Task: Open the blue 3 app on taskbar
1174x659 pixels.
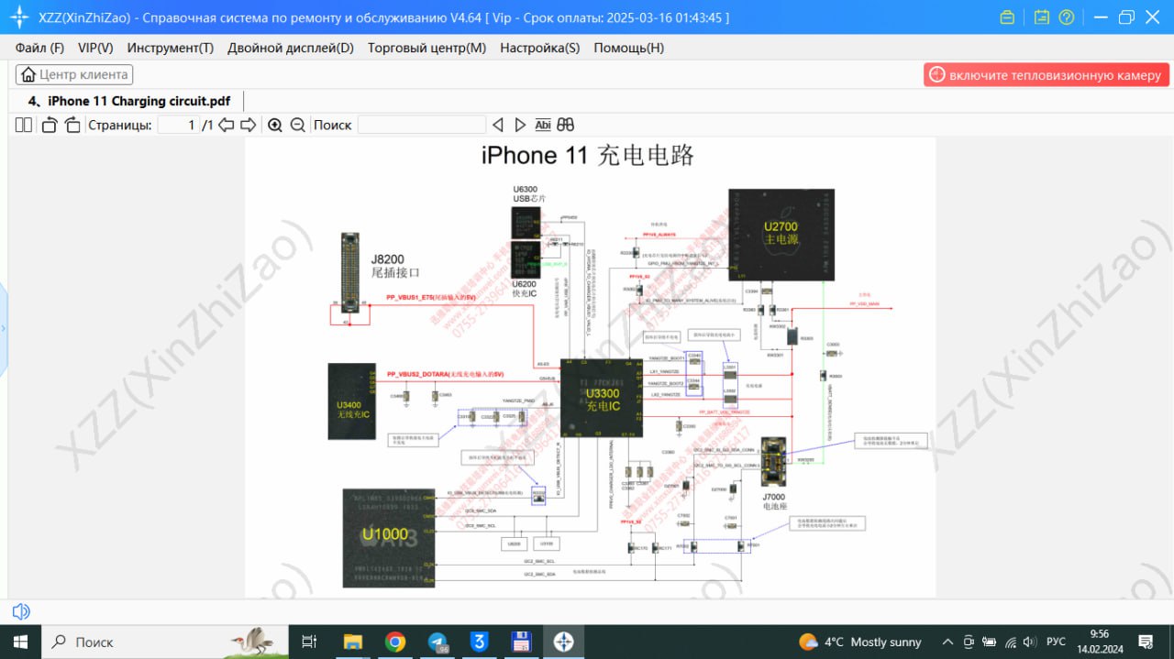Action: [479, 642]
